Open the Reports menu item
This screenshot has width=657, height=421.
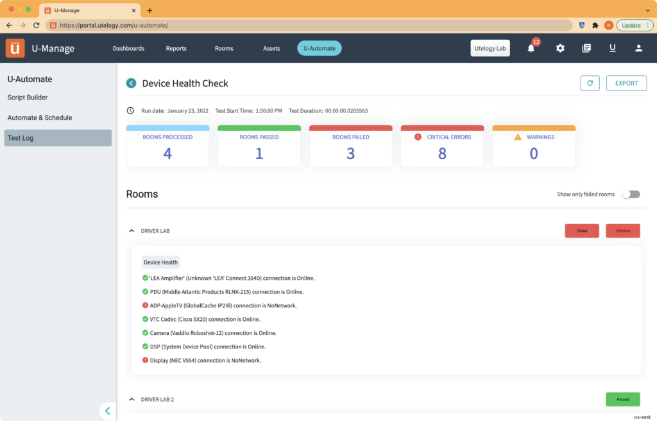coord(176,48)
